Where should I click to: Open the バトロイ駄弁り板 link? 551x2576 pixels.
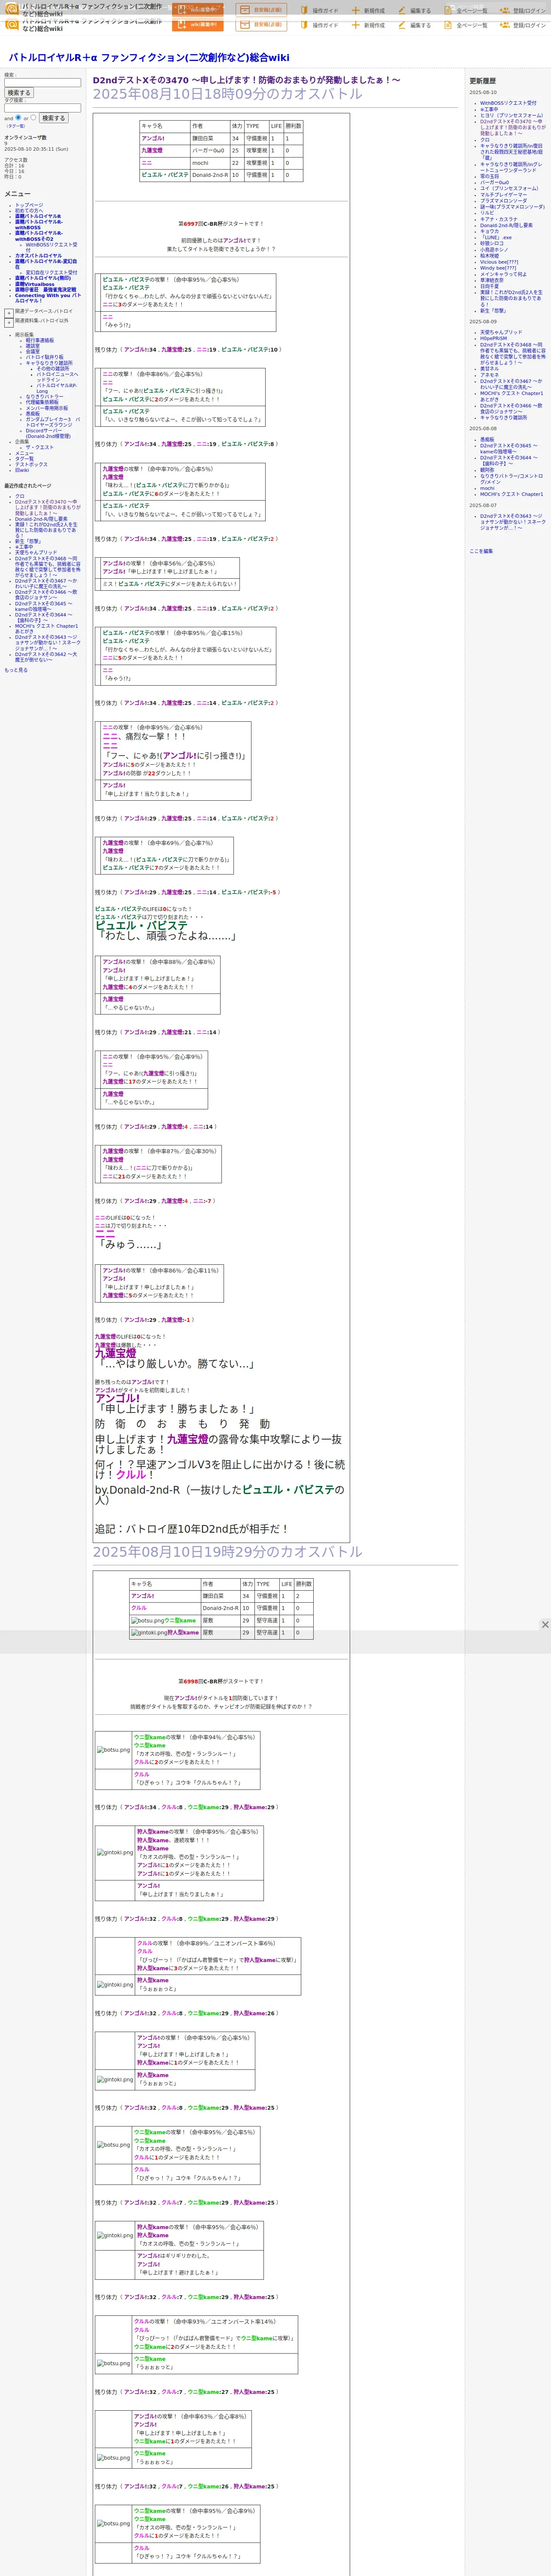click(44, 357)
